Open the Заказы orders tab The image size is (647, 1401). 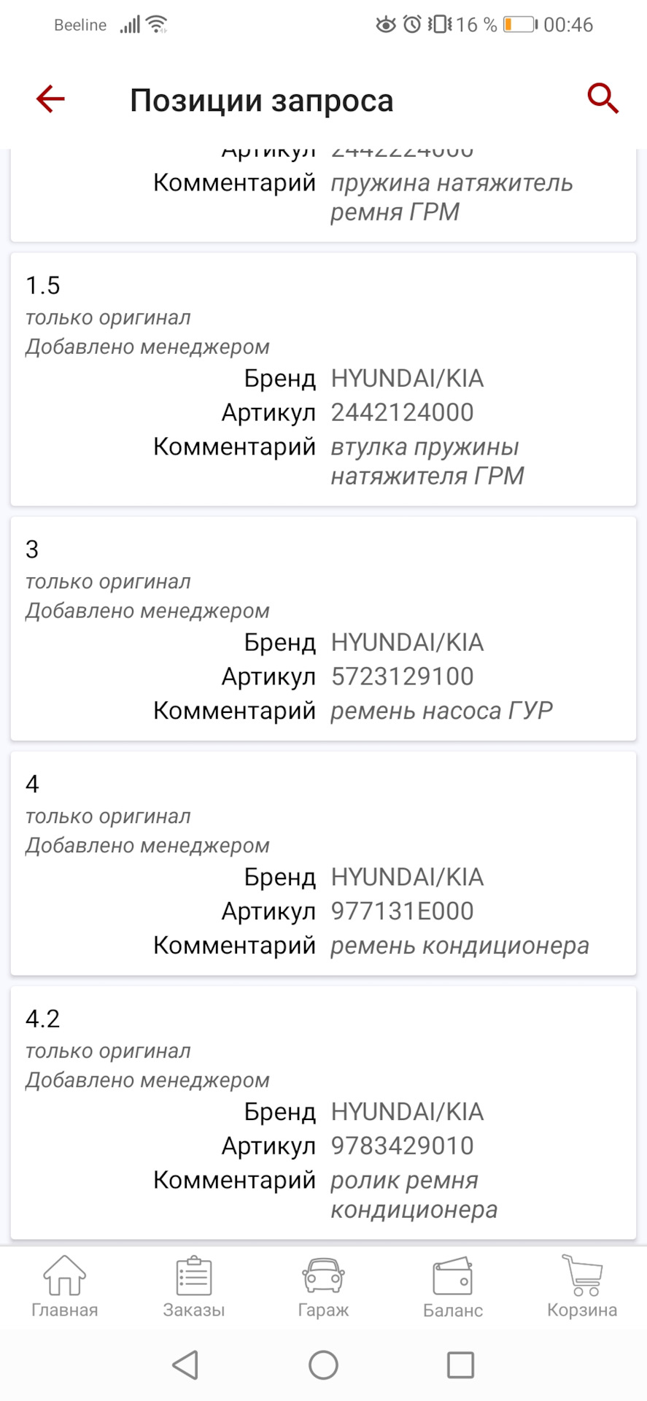coord(194,1287)
